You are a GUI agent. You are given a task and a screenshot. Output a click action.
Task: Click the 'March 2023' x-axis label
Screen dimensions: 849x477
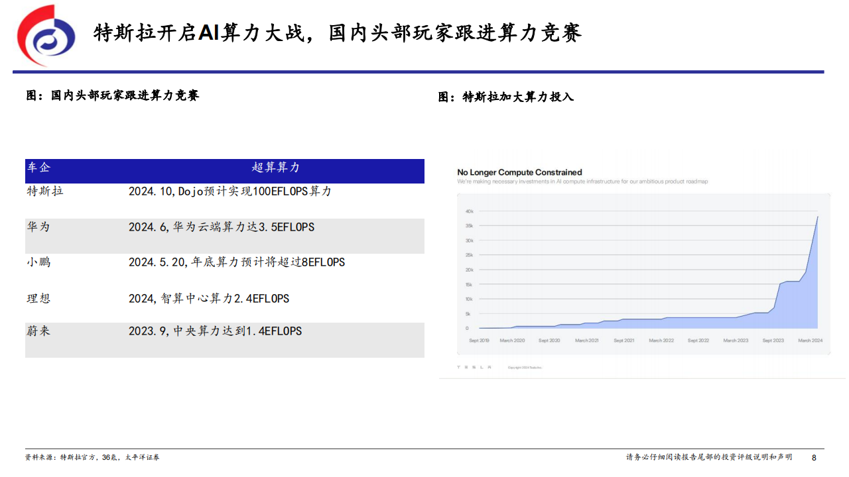pos(736,341)
